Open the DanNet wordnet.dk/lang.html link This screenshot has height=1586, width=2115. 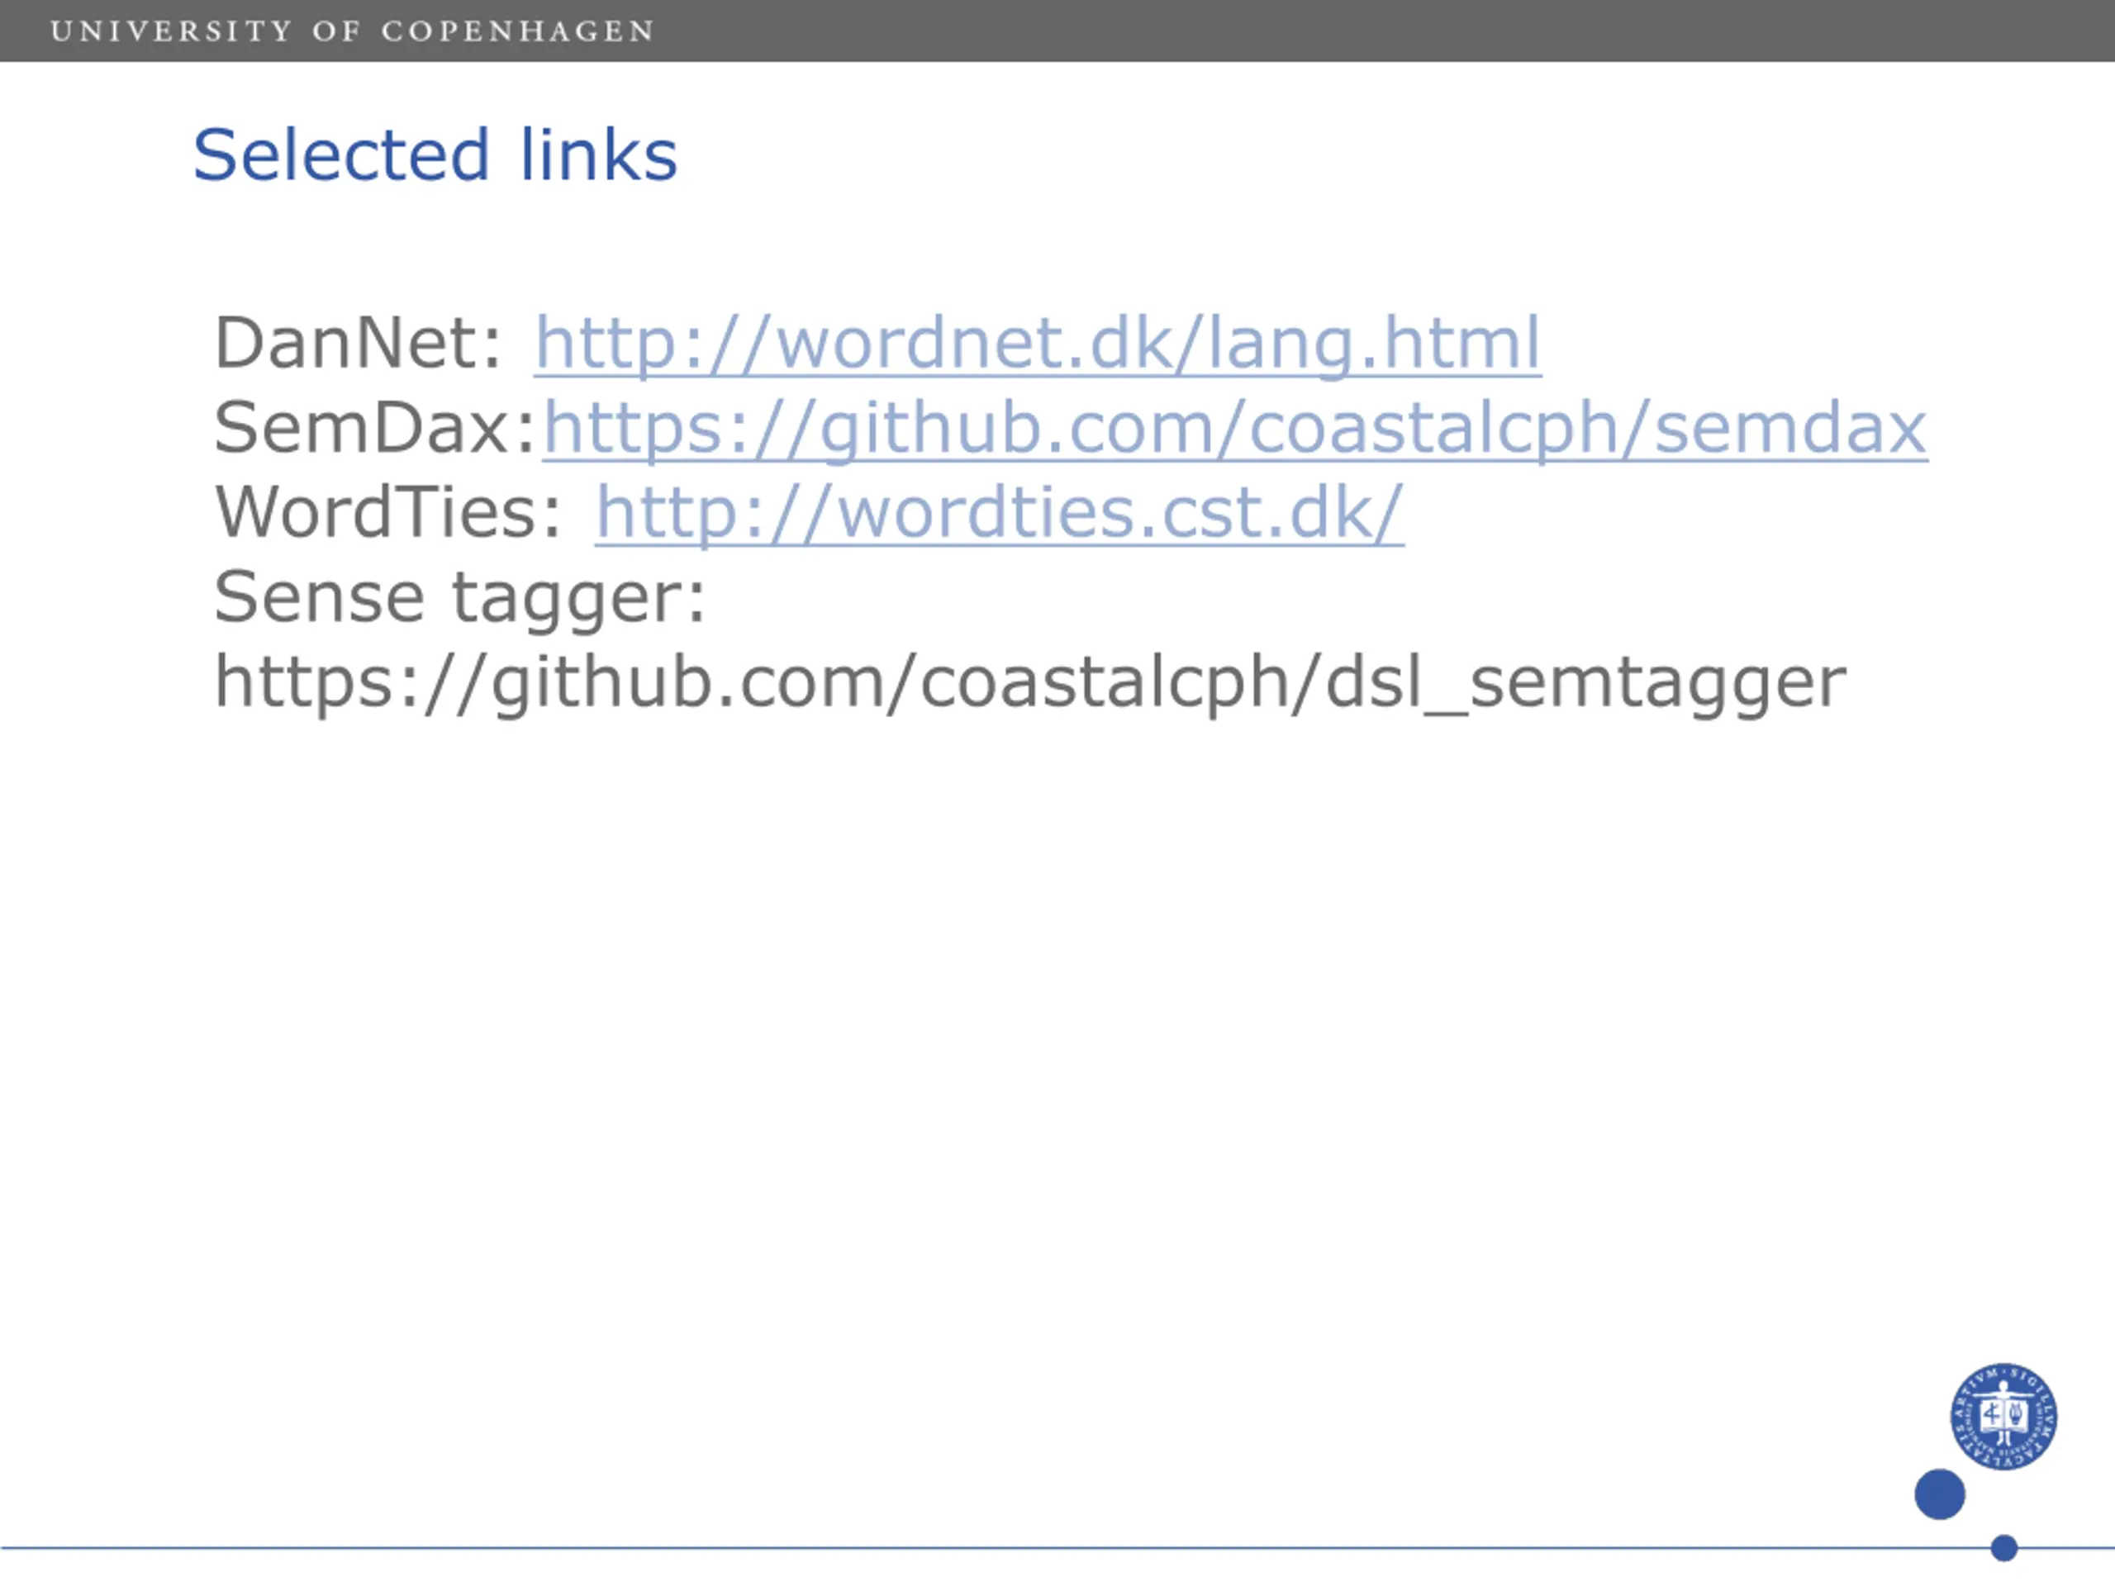(x=1038, y=343)
